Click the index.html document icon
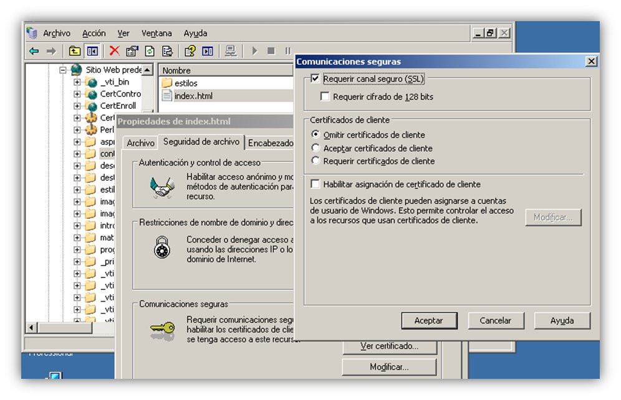The height and width of the screenshot is (400, 621). 167,95
